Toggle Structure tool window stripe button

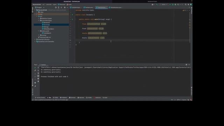click(x=33, y=92)
